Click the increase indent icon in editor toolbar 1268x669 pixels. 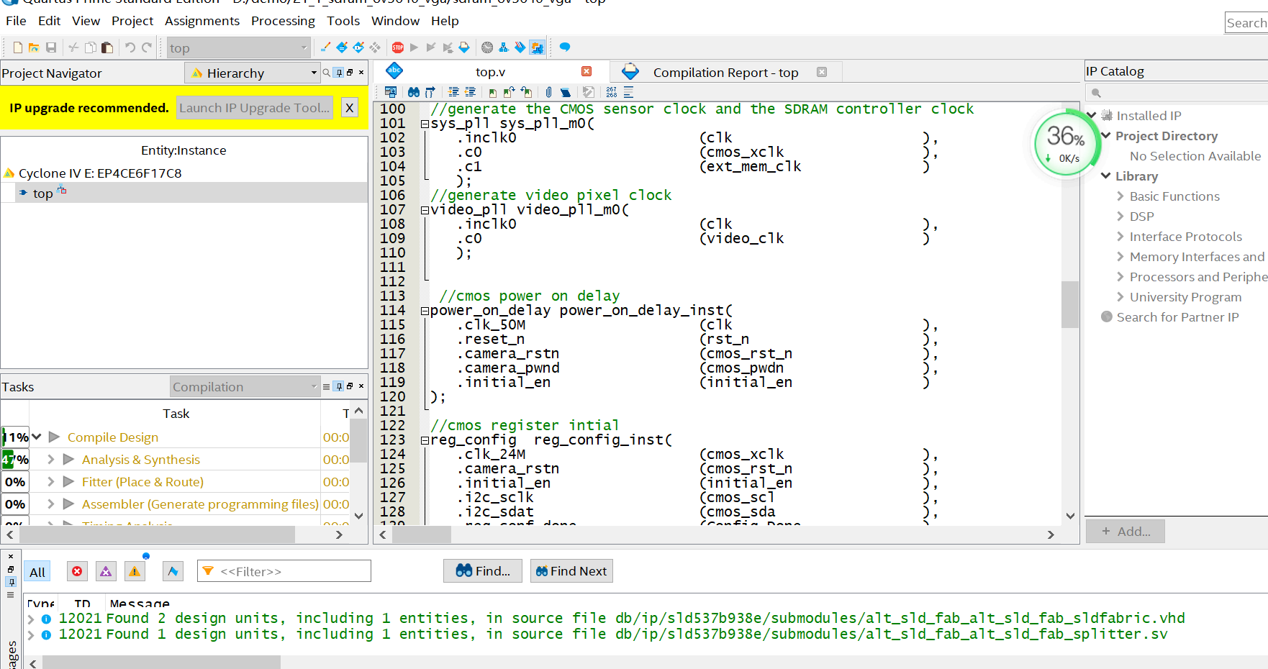pyautogui.click(x=453, y=92)
